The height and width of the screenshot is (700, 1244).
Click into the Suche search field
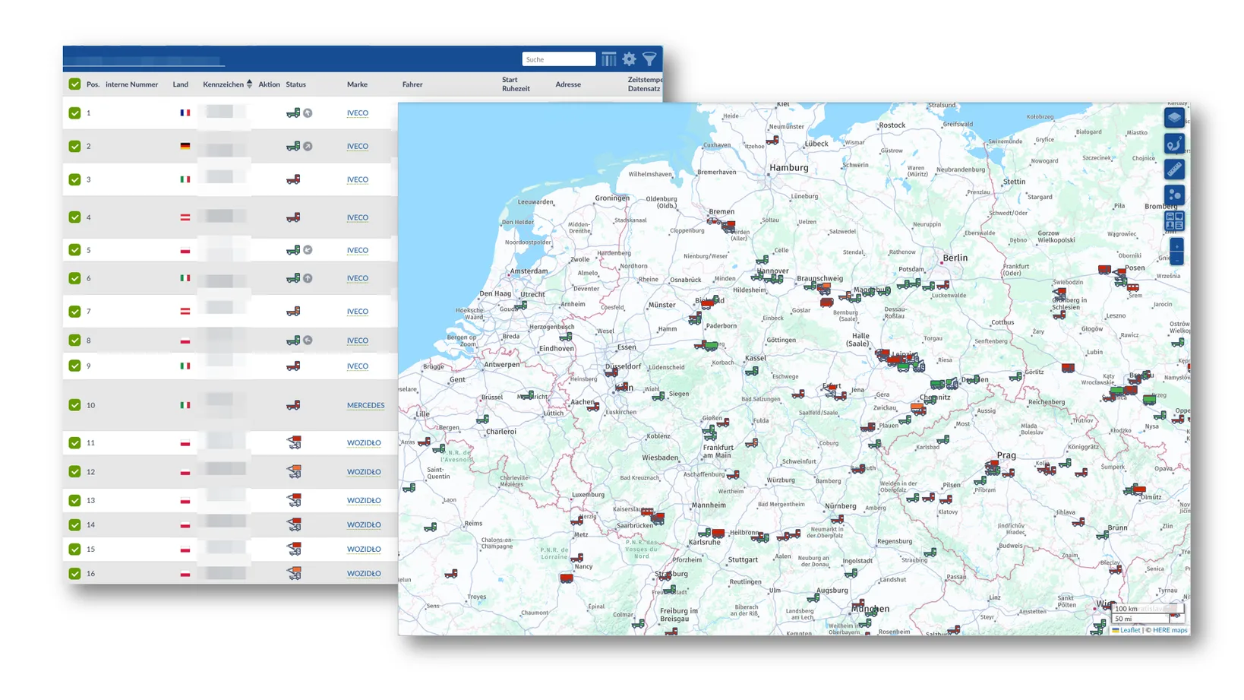[x=558, y=59]
